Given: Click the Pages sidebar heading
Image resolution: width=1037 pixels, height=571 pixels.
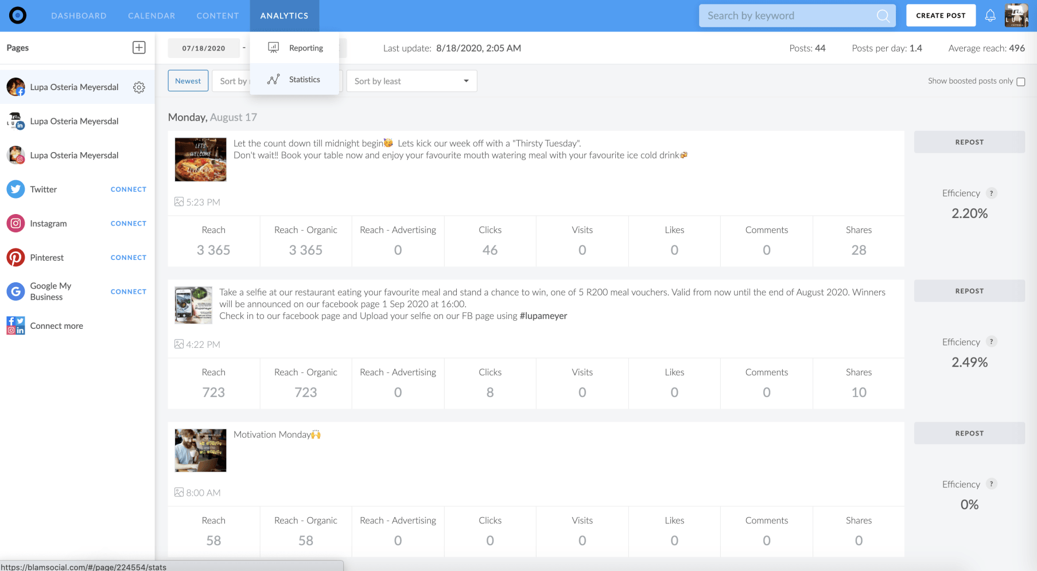Looking at the screenshot, I should coord(18,48).
